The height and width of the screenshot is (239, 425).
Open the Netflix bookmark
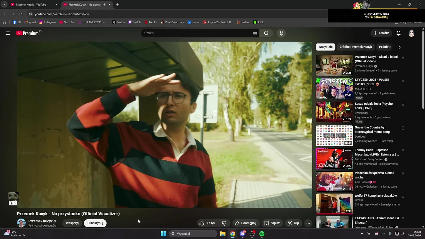click(151, 22)
